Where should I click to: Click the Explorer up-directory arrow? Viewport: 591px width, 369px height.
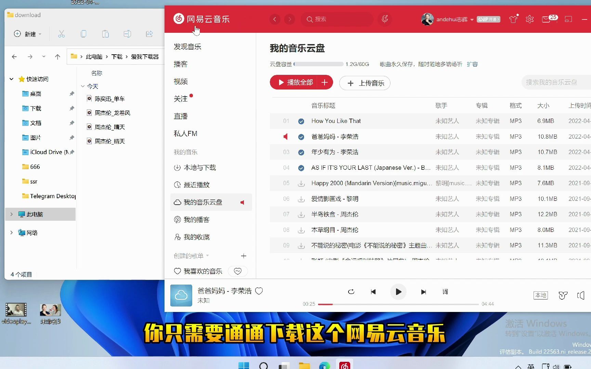tap(57, 57)
